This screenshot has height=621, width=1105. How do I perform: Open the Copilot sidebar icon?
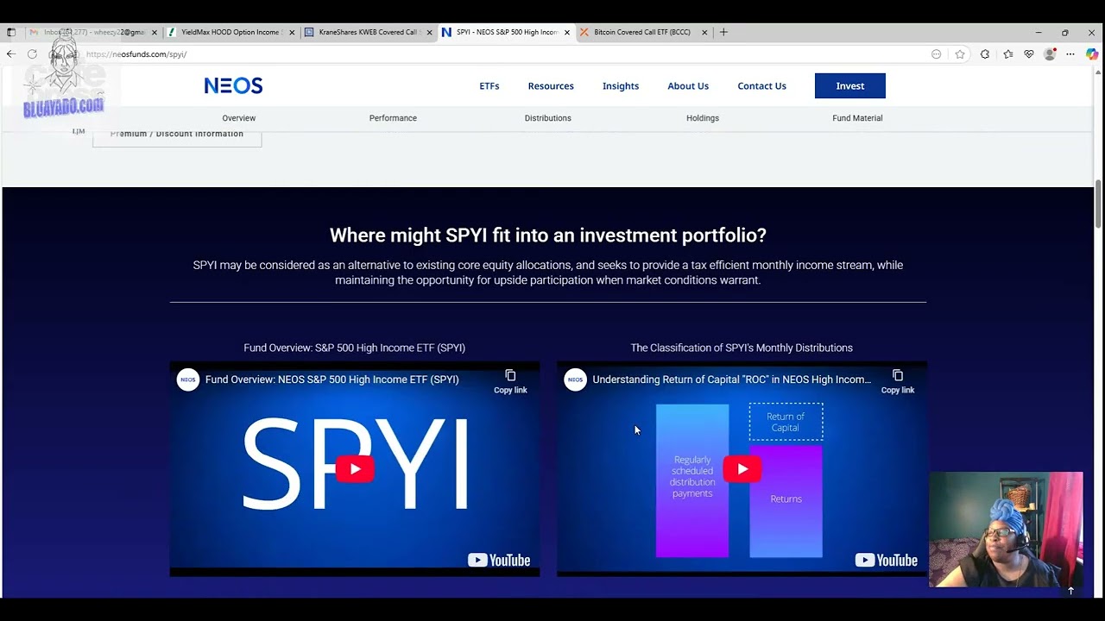[1091, 53]
